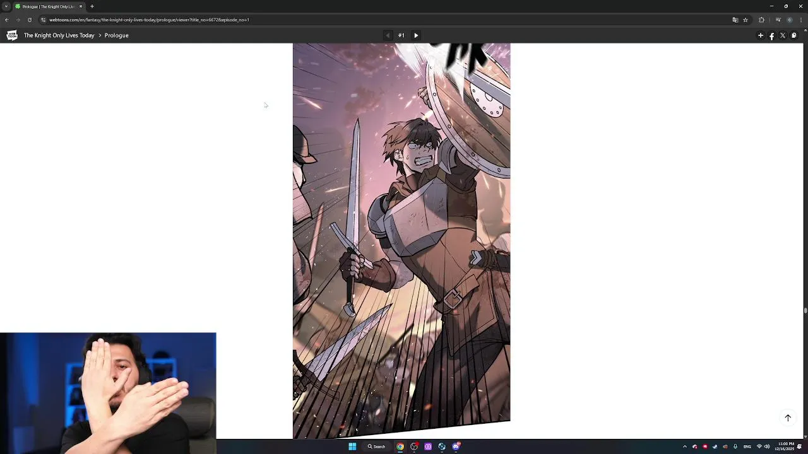The image size is (808, 454).
Task: Click the ENG language indicator
Action: pos(747,446)
